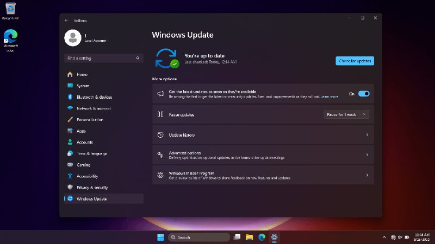This screenshot has width=435, height=244.
Task: Open Accessibility settings category
Action: pos(103,176)
